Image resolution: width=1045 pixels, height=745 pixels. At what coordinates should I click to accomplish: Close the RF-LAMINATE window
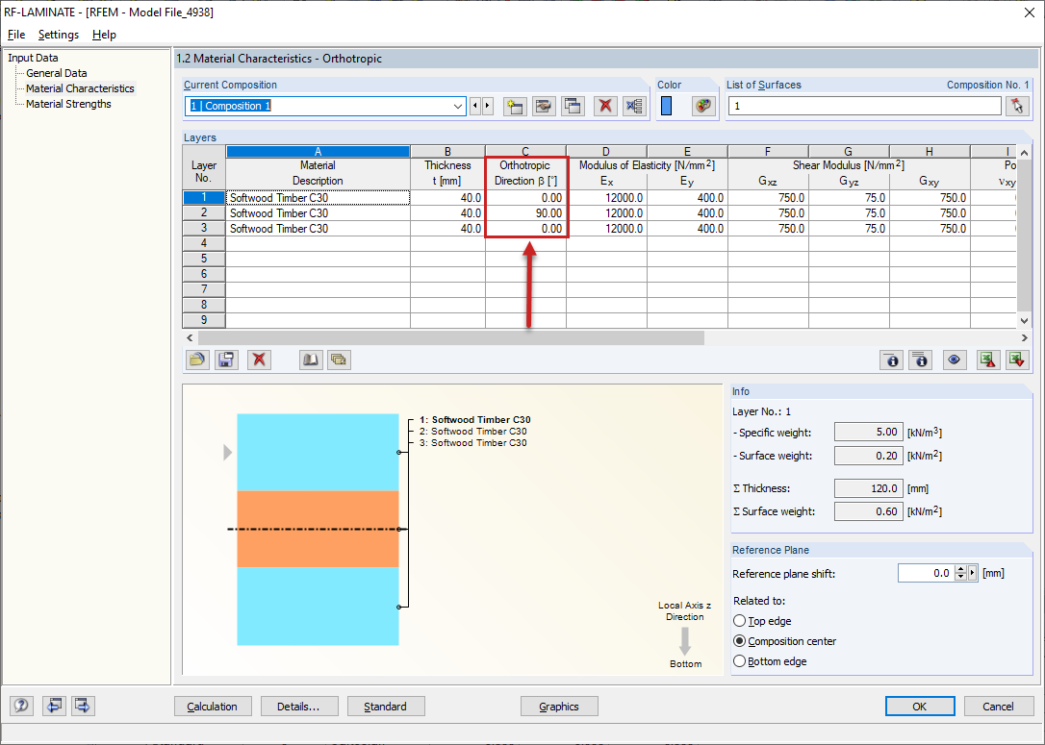(1029, 12)
